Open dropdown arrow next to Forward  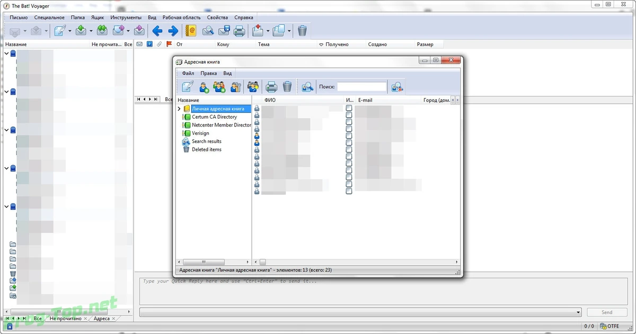(x=128, y=31)
